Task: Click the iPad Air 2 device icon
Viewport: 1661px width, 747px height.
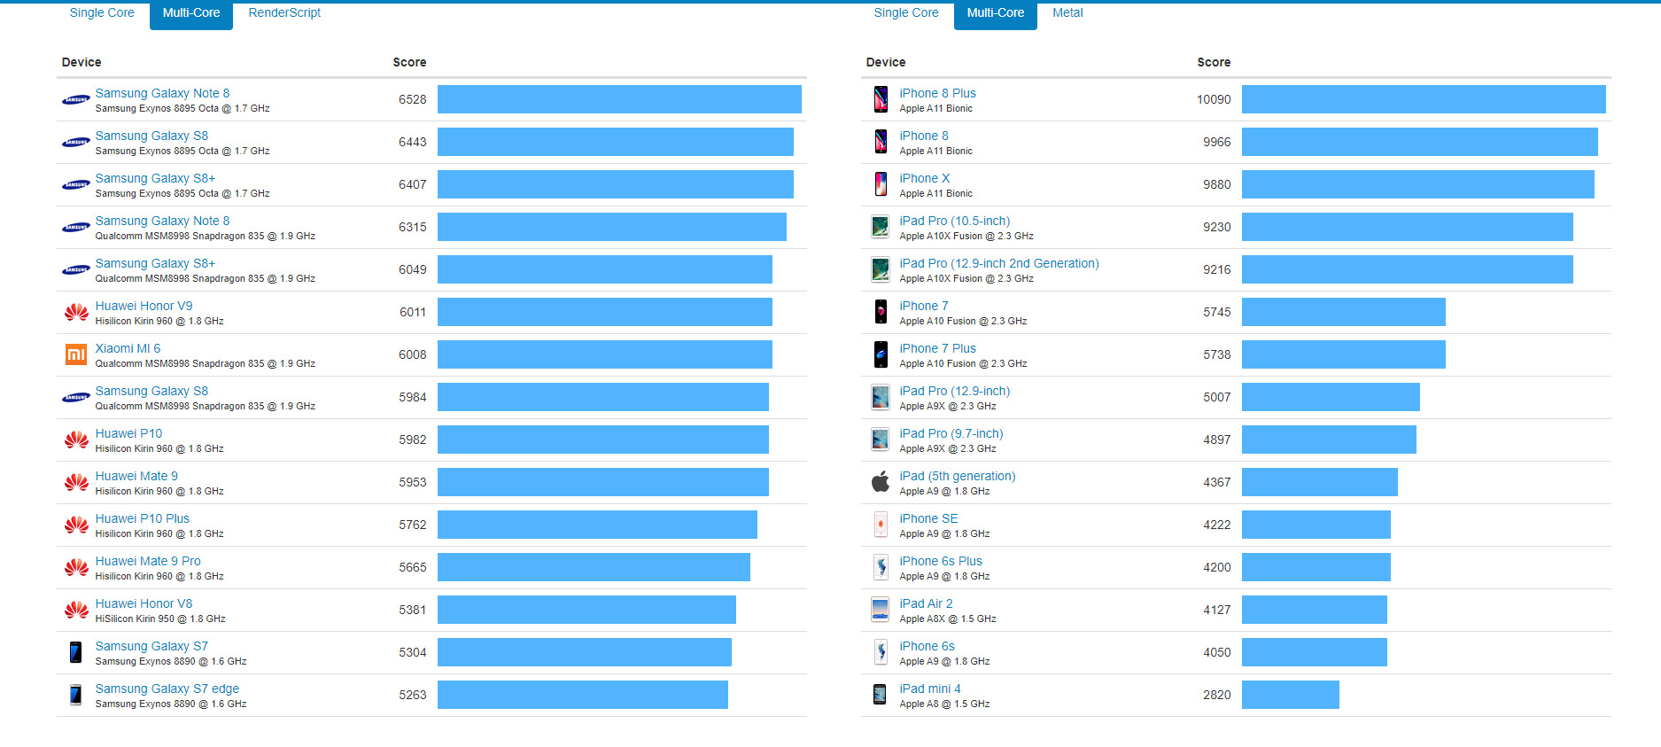Action: (881, 610)
